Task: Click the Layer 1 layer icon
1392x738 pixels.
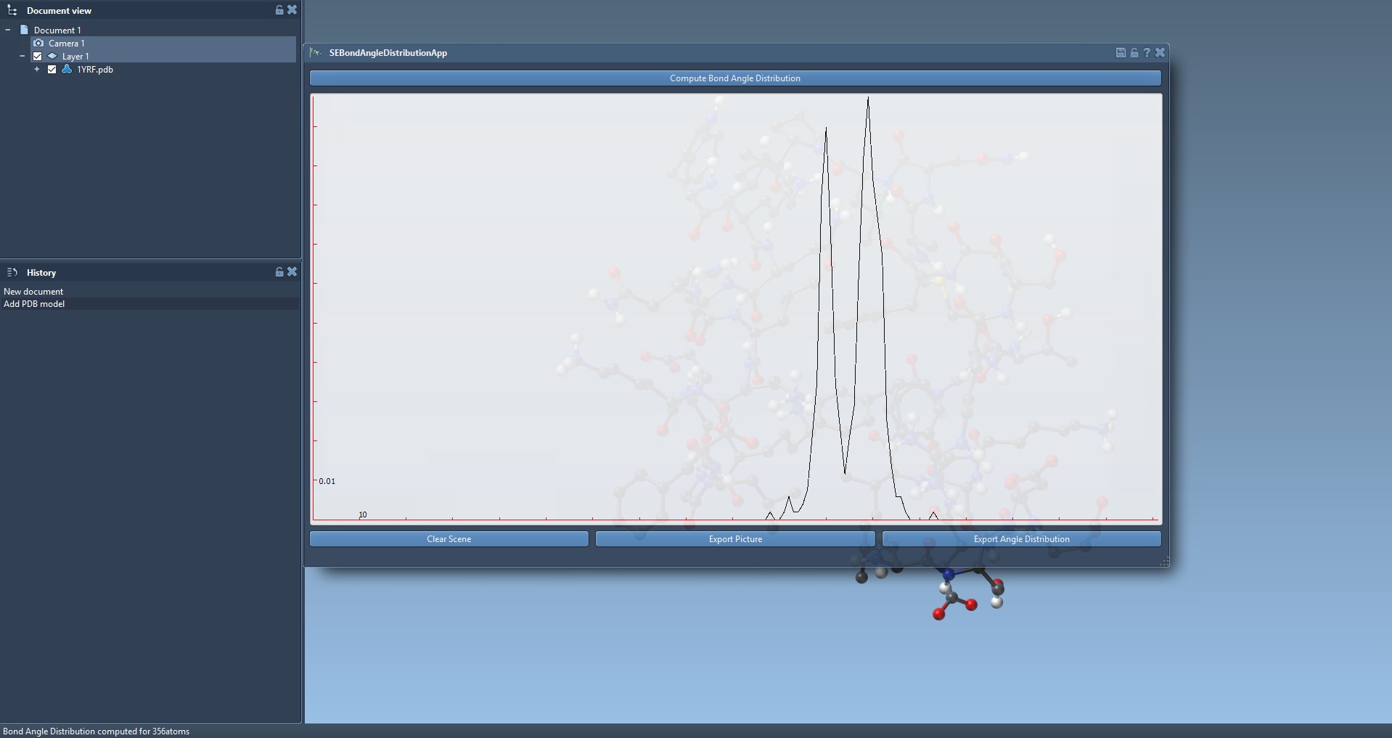Action: pyautogui.click(x=52, y=57)
